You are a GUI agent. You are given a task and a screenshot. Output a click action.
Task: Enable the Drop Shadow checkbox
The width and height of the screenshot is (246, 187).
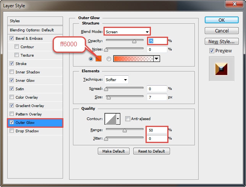tap(11, 131)
